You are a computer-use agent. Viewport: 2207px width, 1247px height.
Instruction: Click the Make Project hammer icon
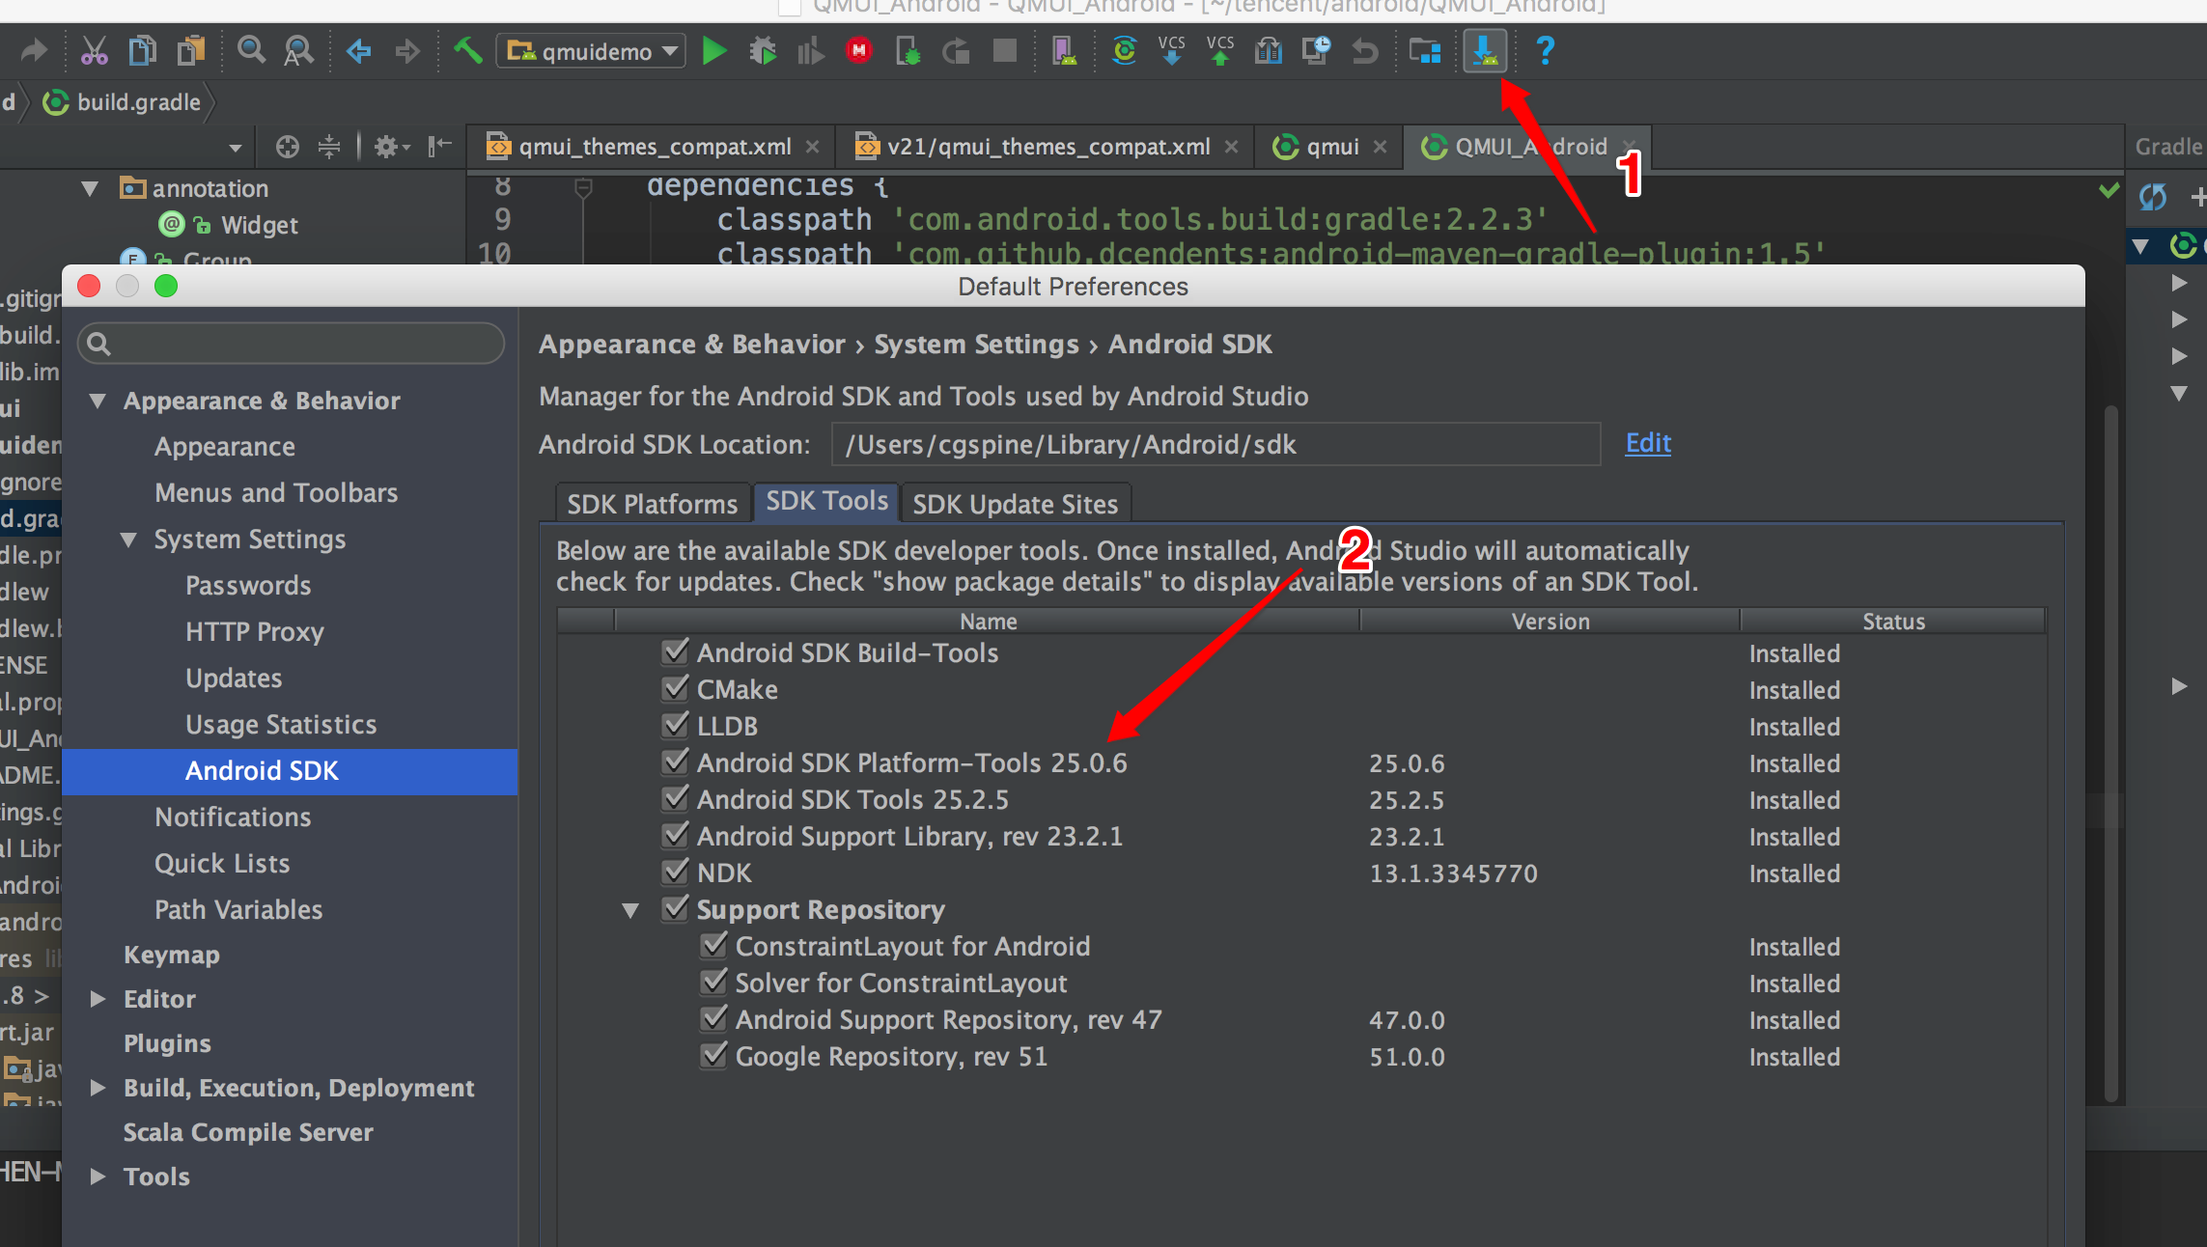468,51
